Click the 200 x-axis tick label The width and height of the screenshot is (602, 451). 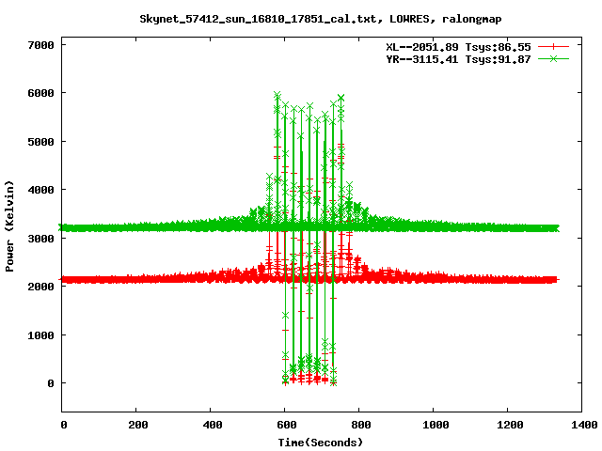pyautogui.click(x=138, y=425)
